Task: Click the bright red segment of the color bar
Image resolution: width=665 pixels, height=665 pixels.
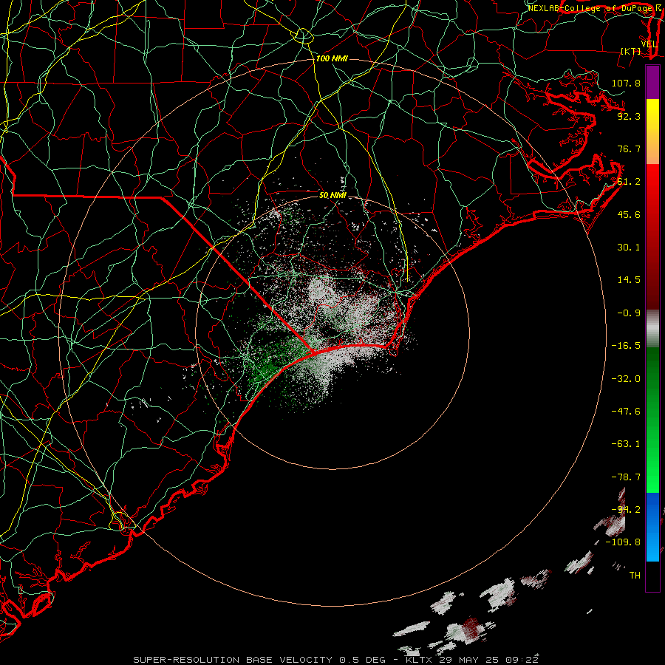Action: click(x=652, y=187)
